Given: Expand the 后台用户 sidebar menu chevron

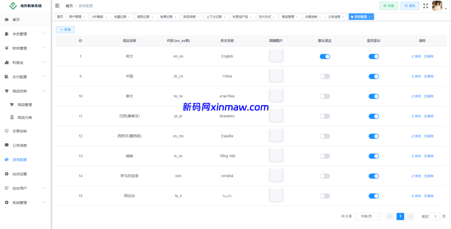Looking at the screenshot, I should pos(44,188).
